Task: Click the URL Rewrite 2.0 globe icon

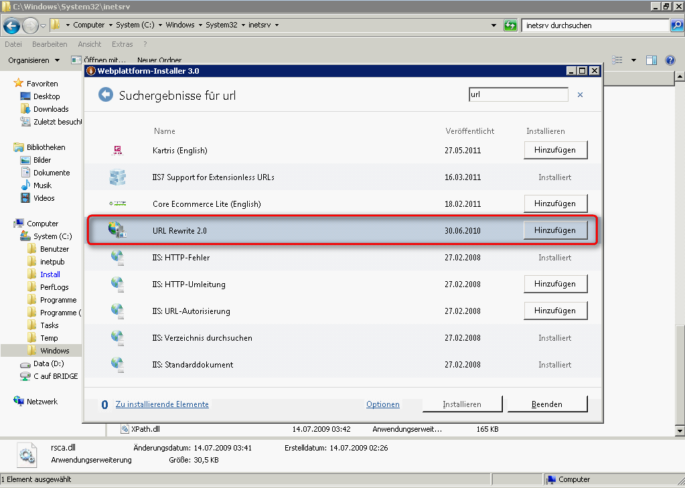Action: (118, 230)
